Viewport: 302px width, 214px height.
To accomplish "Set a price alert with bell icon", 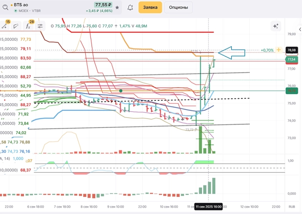I will [x=130, y=8].
